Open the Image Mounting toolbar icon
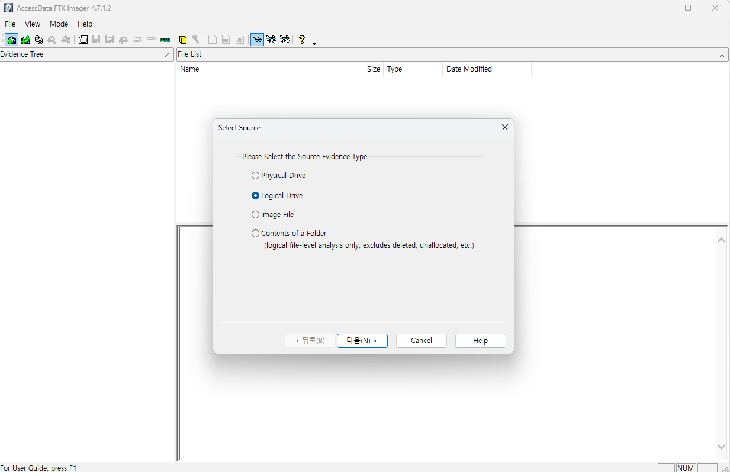The width and height of the screenshot is (730, 472). click(x=39, y=40)
